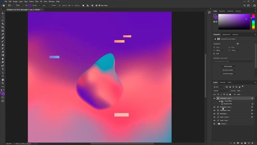Expand the Group 1 folder
257x145 pixels.
(217, 124)
